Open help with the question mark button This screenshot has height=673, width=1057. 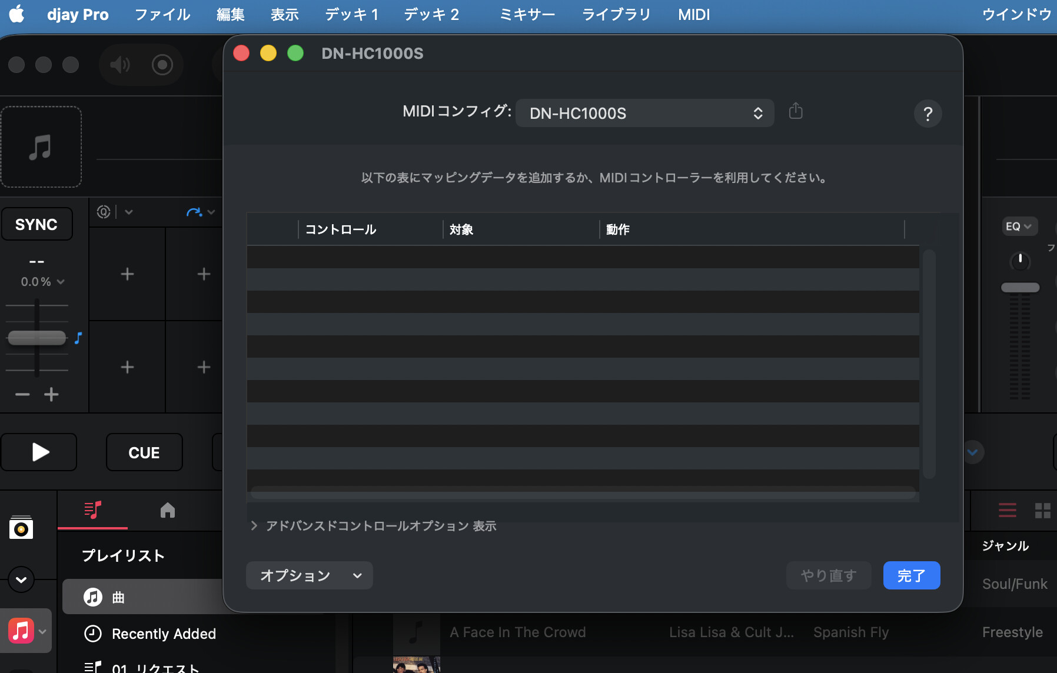(928, 114)
